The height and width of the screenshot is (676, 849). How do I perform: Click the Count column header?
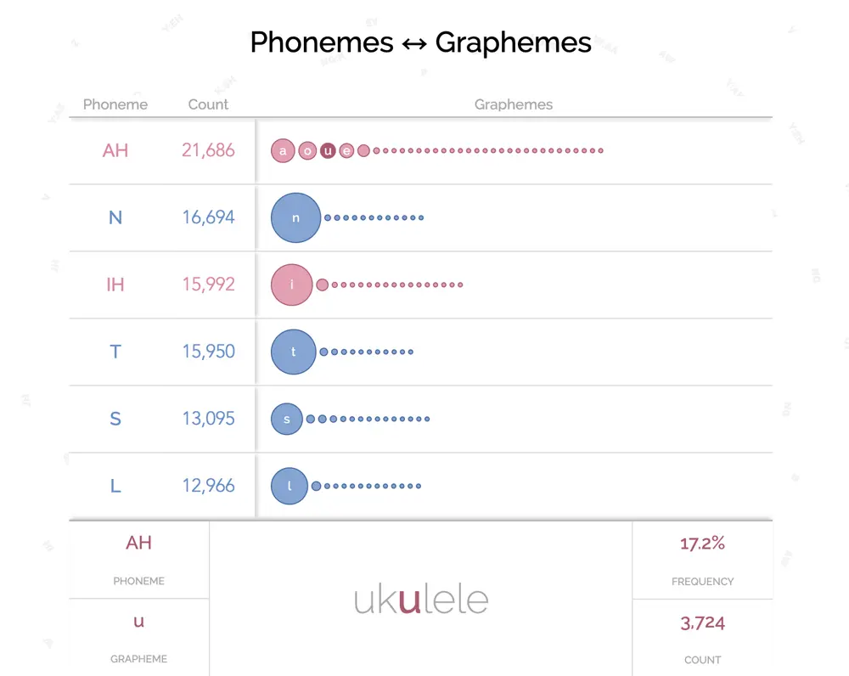[208, 104]
